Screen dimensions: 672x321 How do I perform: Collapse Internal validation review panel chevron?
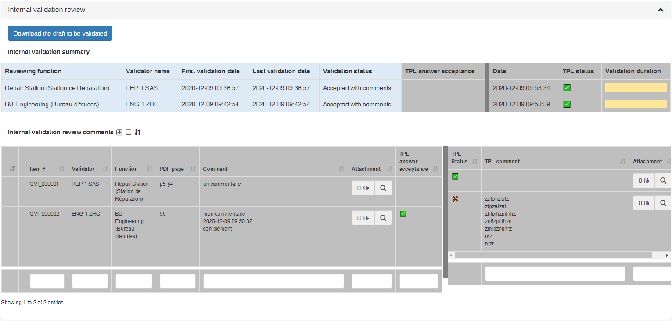(x=661, y=10)
